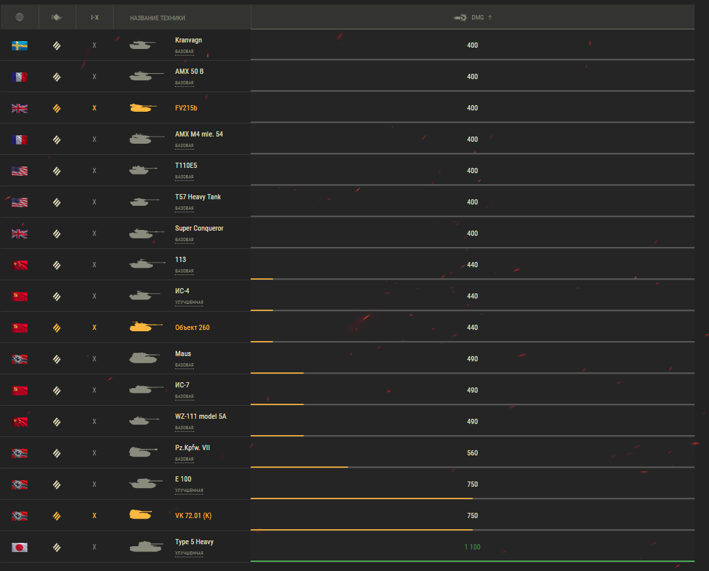709x571 pixels.
Task: Click the Japan flag in Type 5 Heavy row
Action: coord(20,547)
